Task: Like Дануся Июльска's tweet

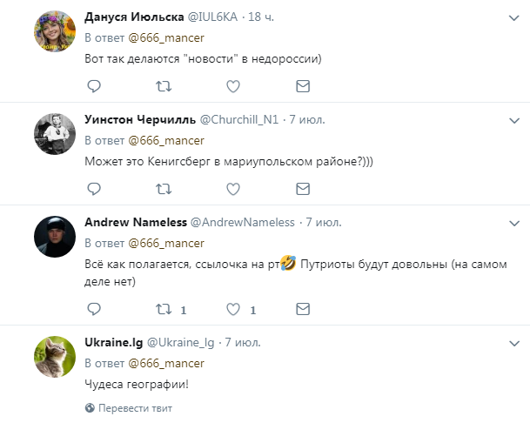Action: click(x=232, y=86)
